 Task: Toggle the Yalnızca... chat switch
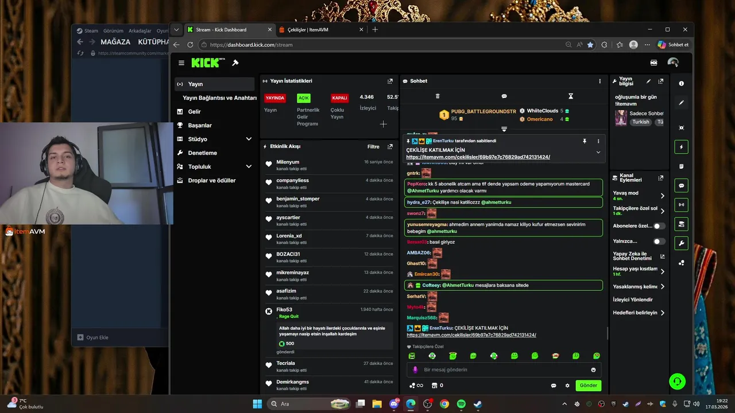tap(659, 241)
